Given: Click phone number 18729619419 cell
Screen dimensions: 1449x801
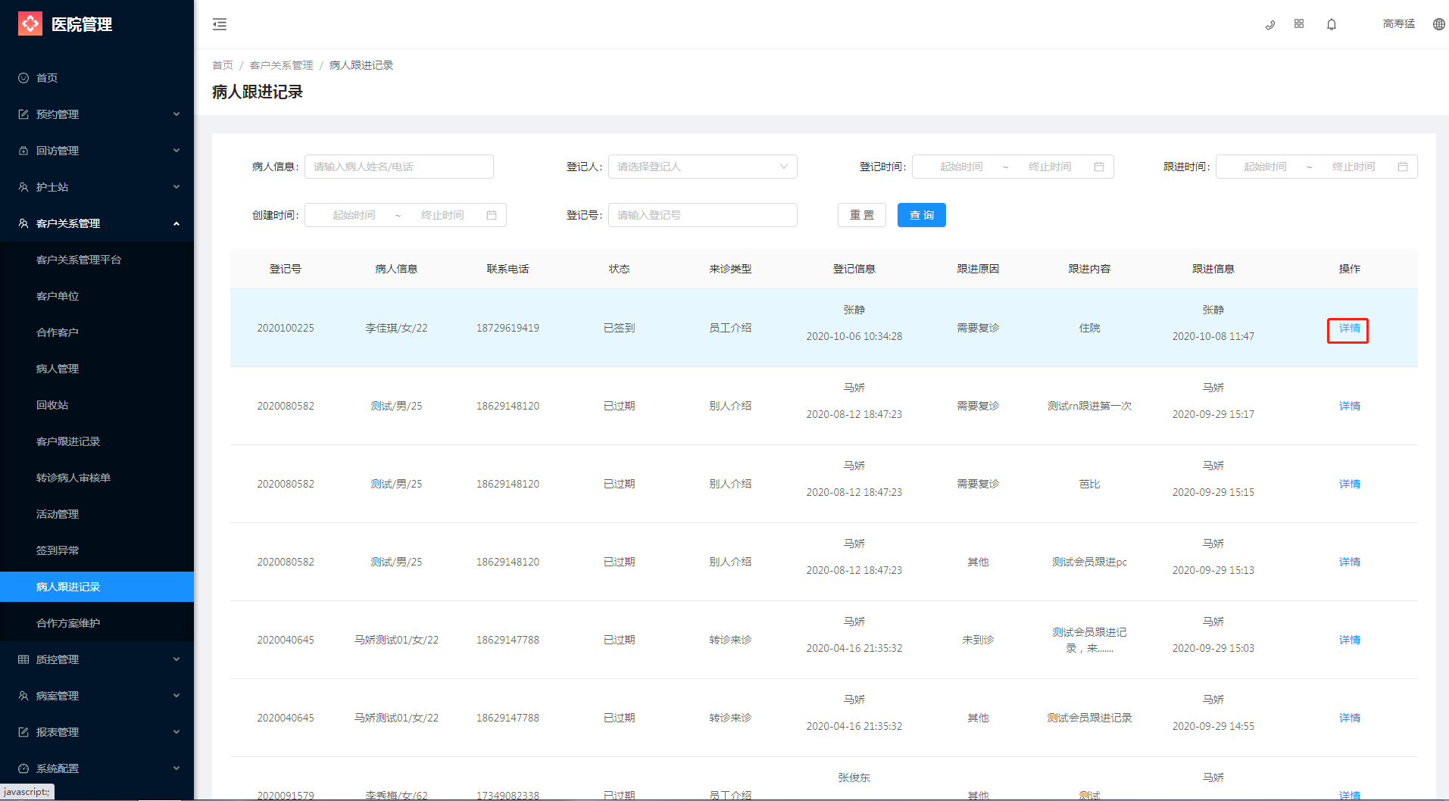Looking at the screenshot, I should tap(507, 328).
